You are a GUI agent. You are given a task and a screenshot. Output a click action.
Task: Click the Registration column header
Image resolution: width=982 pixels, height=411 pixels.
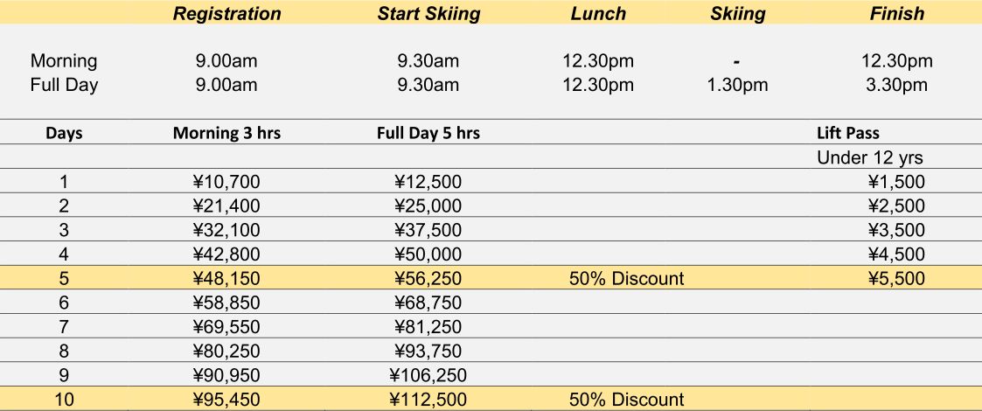(226, 14)
